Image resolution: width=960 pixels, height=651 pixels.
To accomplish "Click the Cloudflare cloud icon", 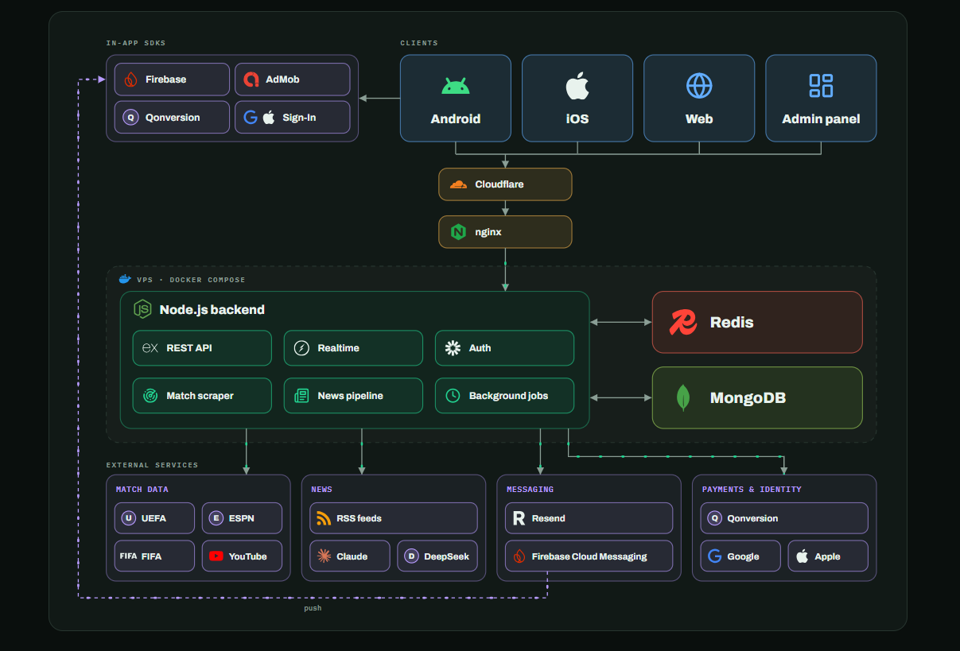I will pos(458,184).
